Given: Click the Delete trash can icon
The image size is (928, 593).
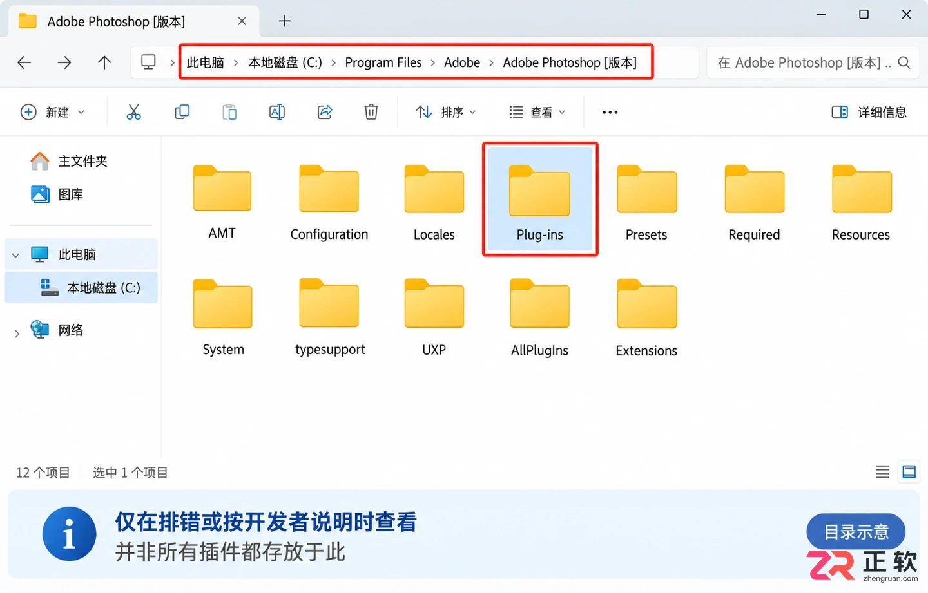Looking at the screenshot, I should [x=371, y=112].
